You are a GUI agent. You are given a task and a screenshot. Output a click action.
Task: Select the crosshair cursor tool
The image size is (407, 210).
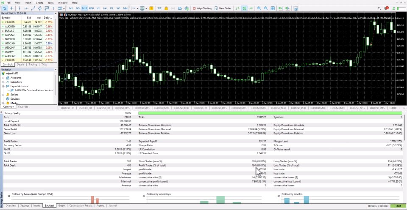coord(11,8)
